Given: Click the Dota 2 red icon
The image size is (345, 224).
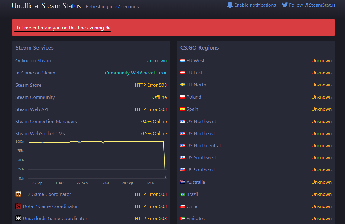Looking at the screenshot, I should [18, 206].
